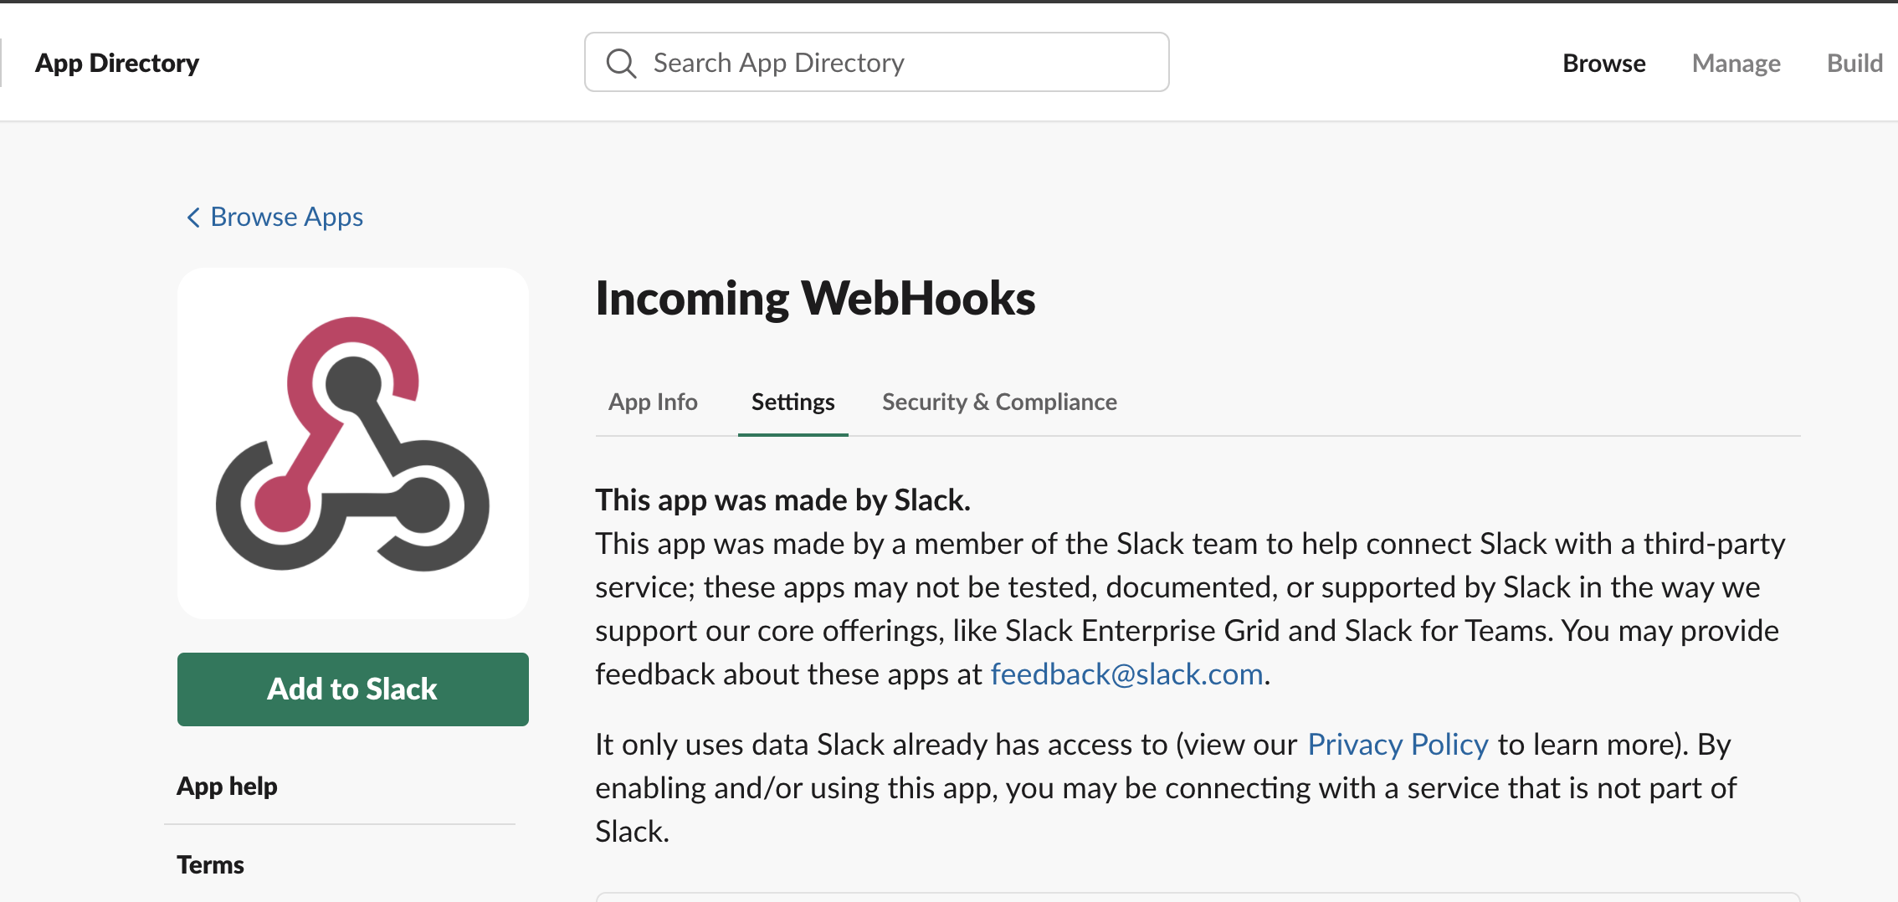The height and width of the screenshot is (902, 1898).
Task: Click the Terms sidebar entry
Action: pos(210,865)
